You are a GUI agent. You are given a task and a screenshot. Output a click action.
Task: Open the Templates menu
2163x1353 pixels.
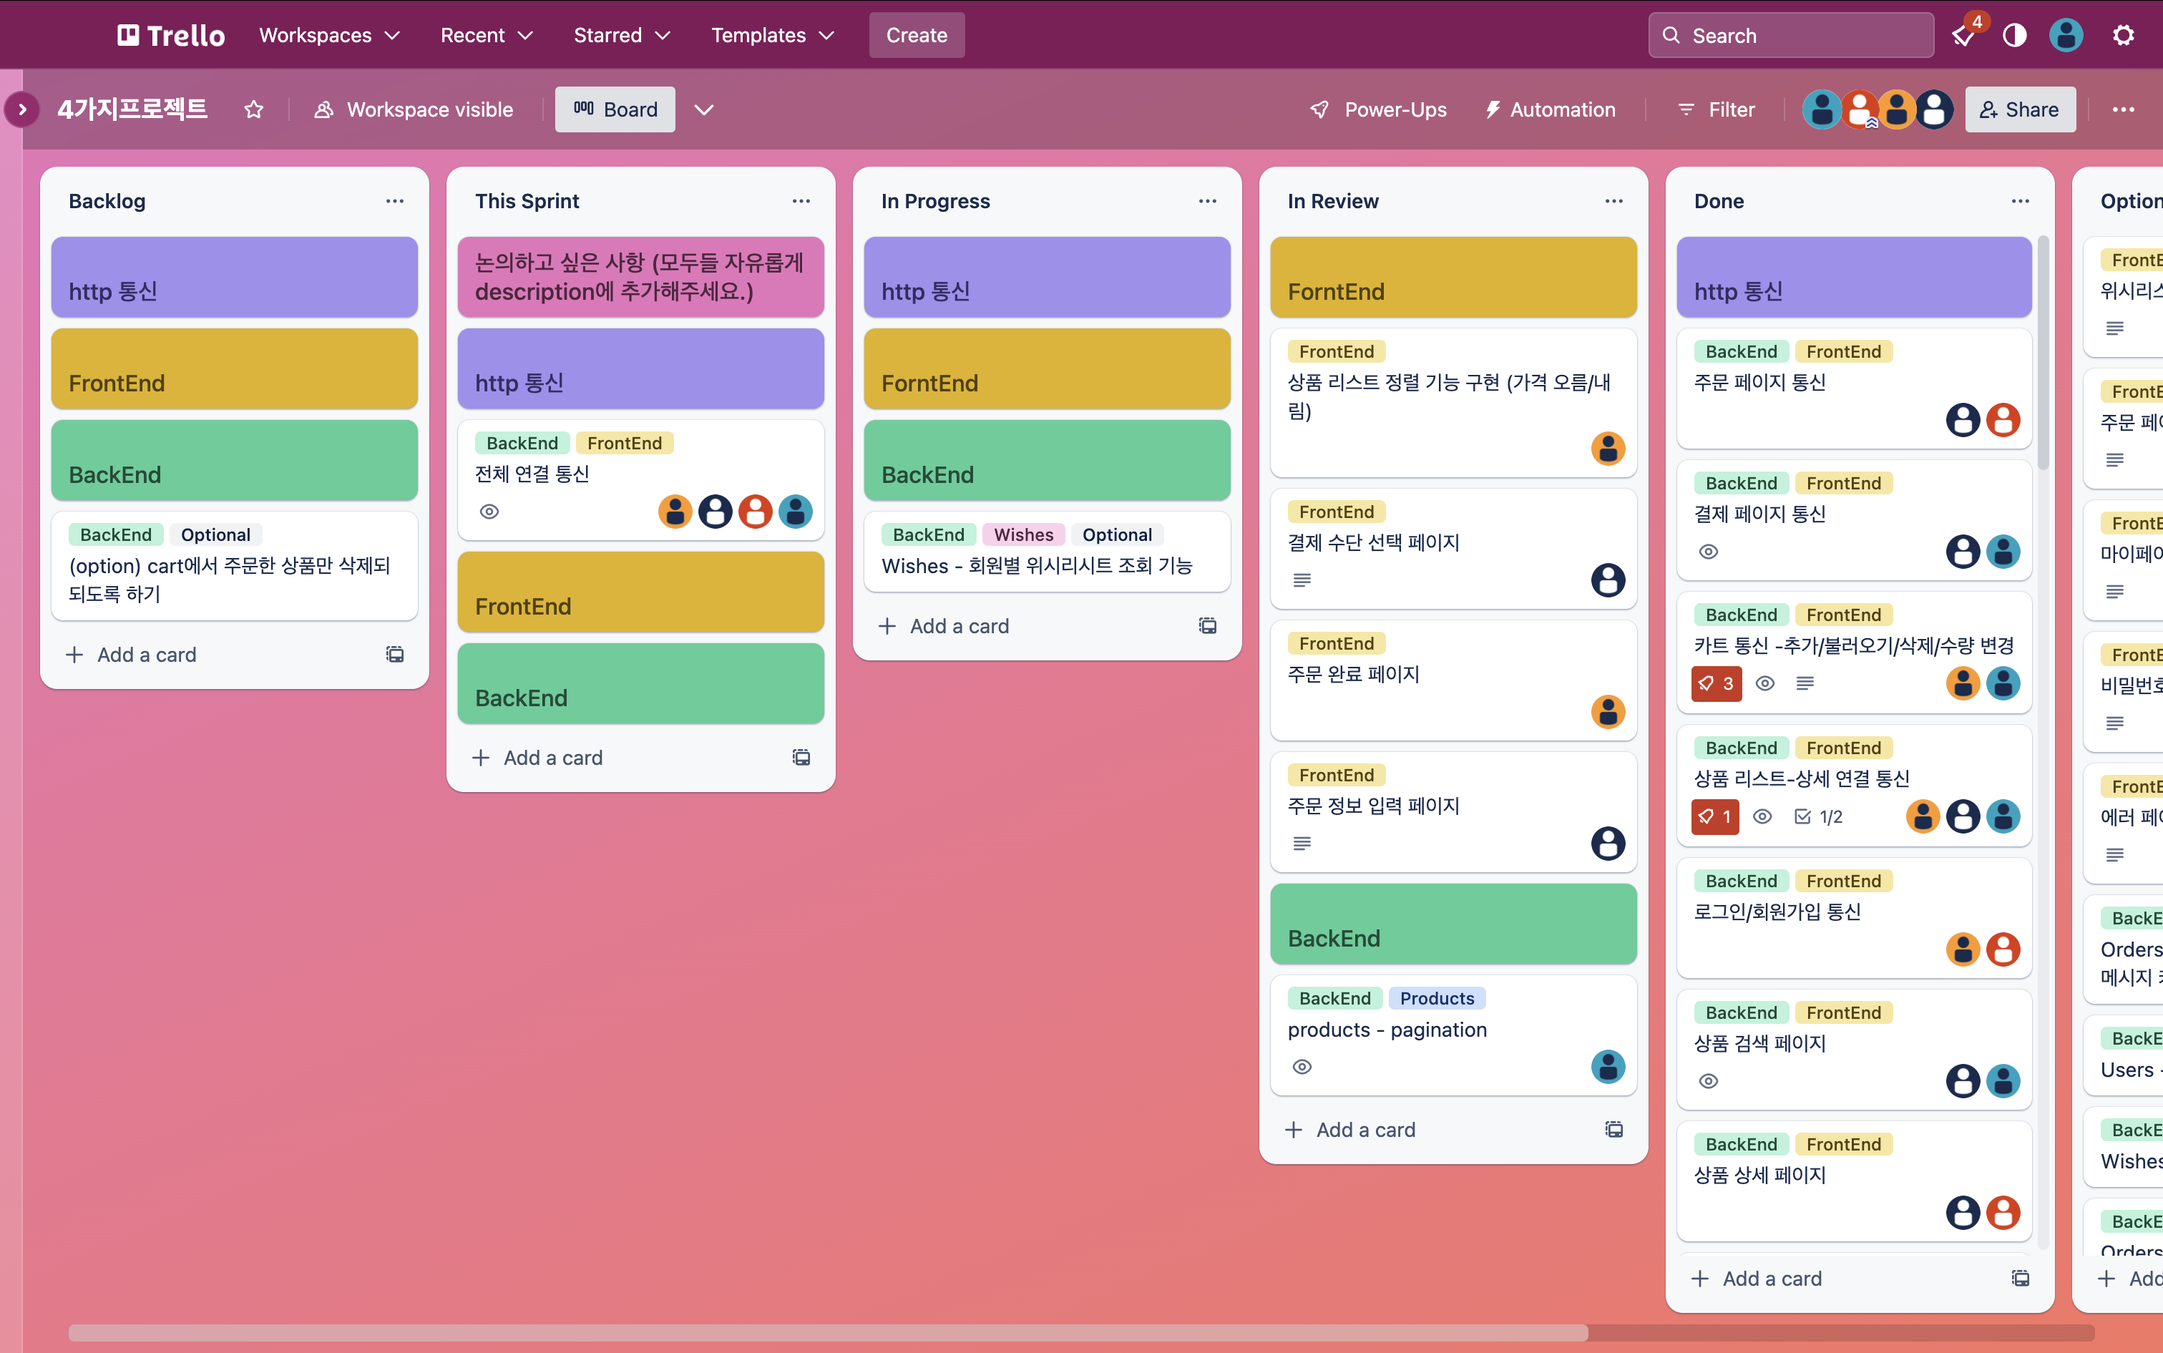771,36
